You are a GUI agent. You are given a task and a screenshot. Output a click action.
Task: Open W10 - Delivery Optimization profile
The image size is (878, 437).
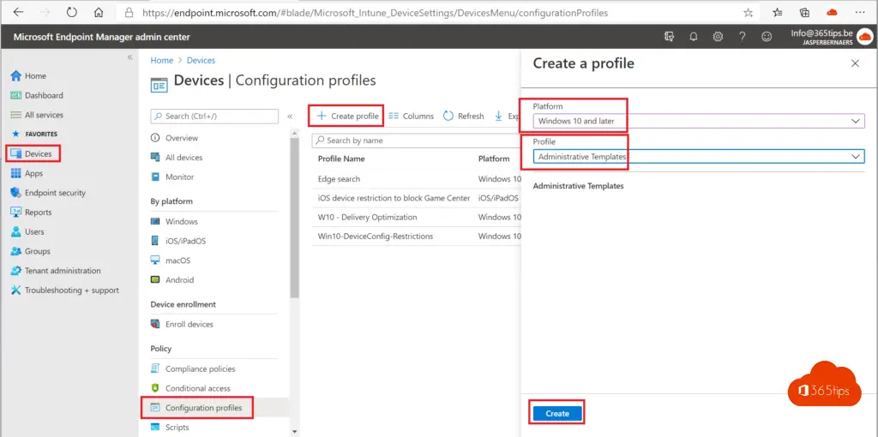[x=367, y=217]
